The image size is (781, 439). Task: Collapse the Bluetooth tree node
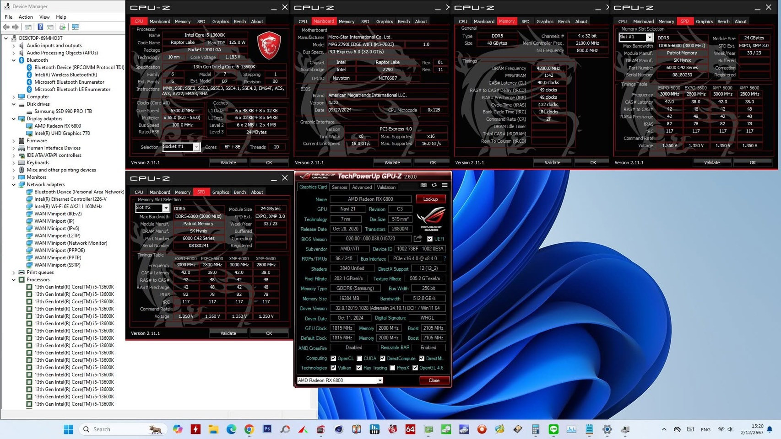pos(14,60)
